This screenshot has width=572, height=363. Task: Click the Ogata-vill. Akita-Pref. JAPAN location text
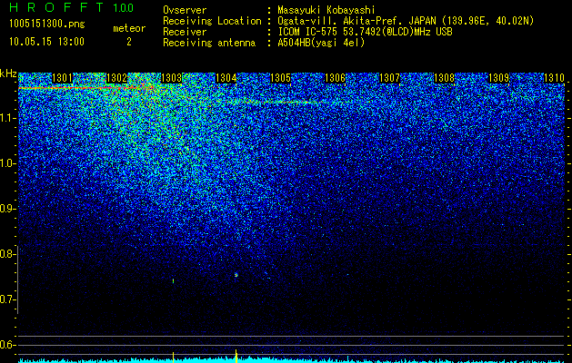pos(404,21)
